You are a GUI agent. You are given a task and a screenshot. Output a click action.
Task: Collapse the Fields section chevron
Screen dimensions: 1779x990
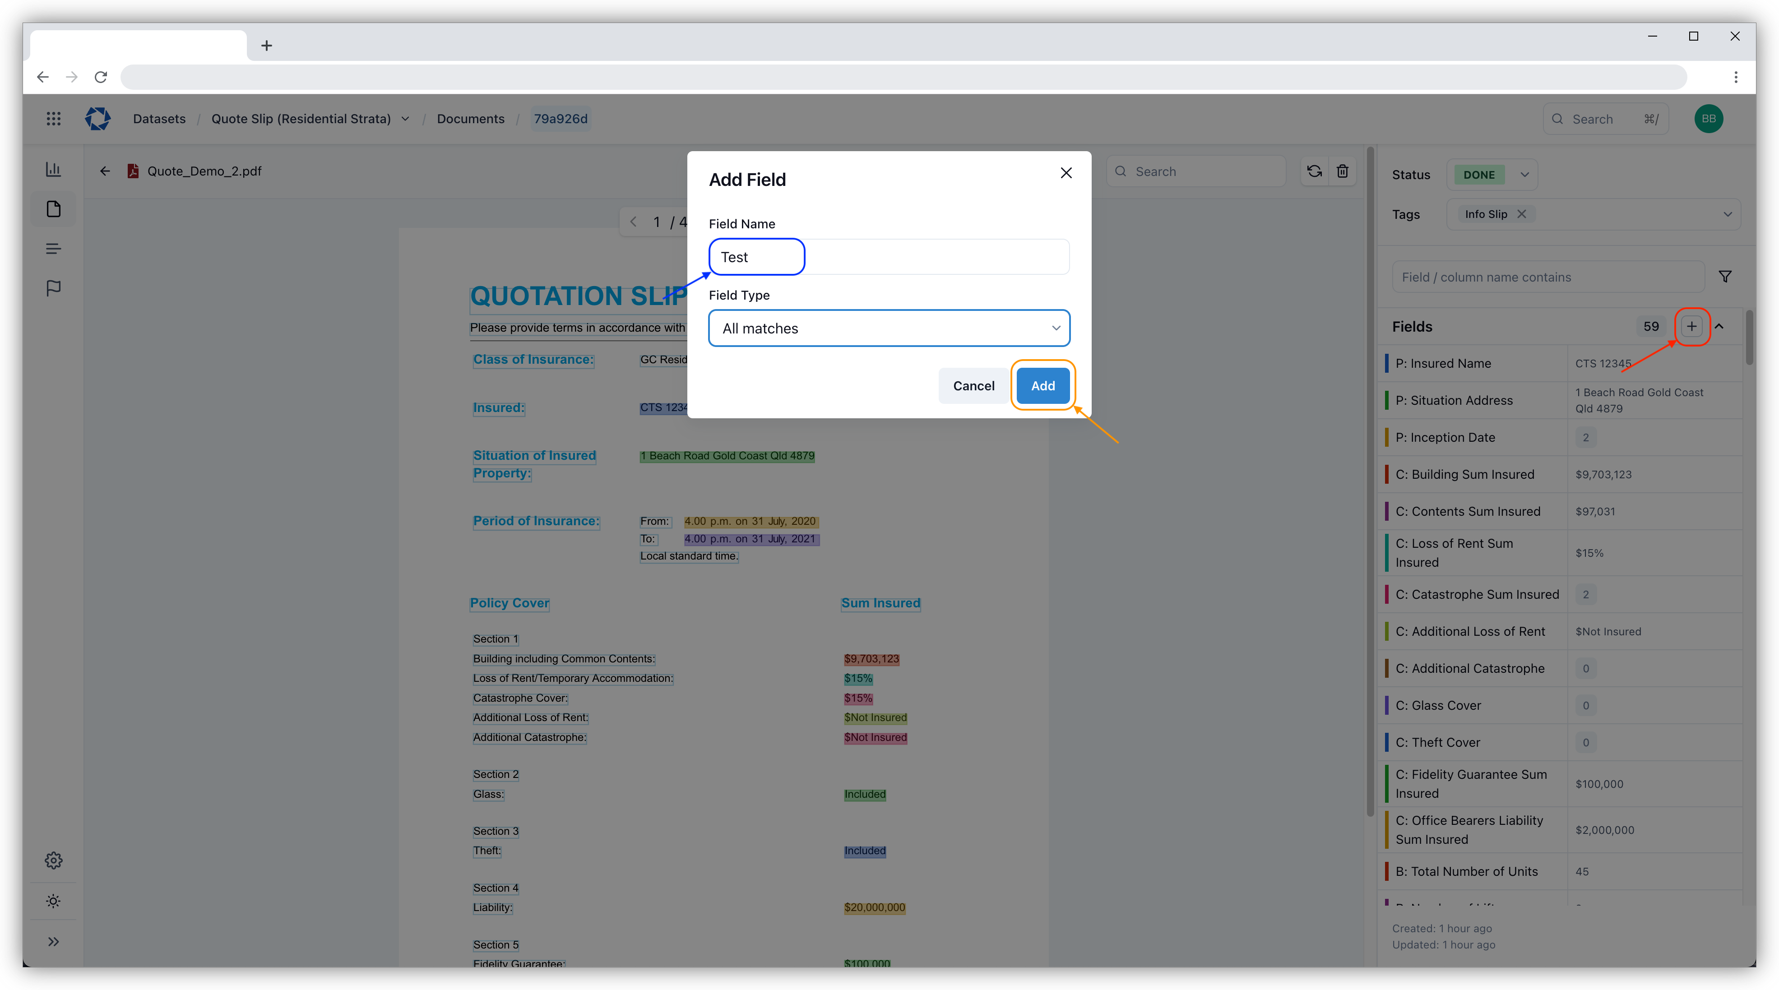pyautogui.click(x=1719, y=327)
